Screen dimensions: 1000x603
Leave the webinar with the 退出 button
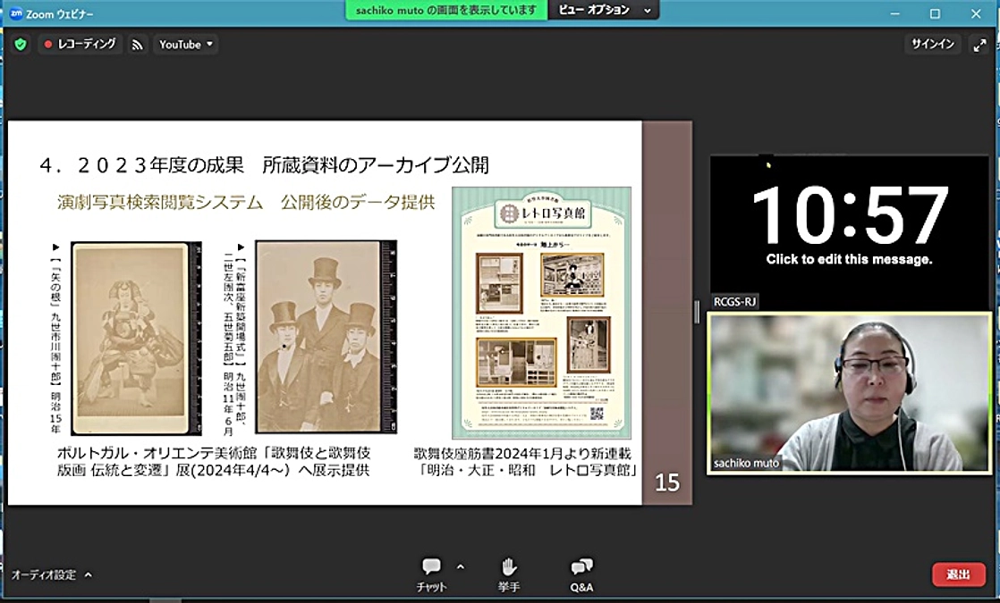pyautogui.click(x=959, y=574)
